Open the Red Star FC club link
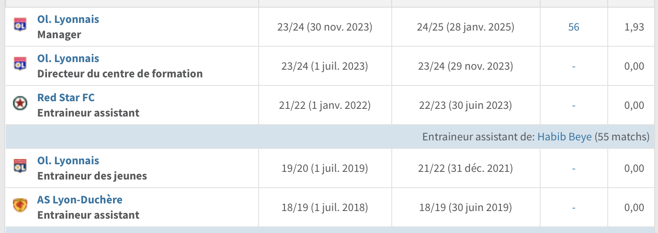 (x=66, y=98)
